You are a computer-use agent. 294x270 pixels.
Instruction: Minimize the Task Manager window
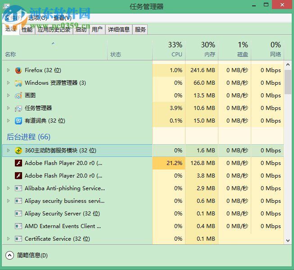pos(254,5)
